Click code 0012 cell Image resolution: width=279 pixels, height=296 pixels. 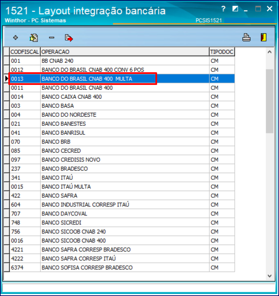tap(25, 70)
